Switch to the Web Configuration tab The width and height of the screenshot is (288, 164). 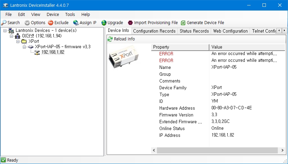click(230, 31)
